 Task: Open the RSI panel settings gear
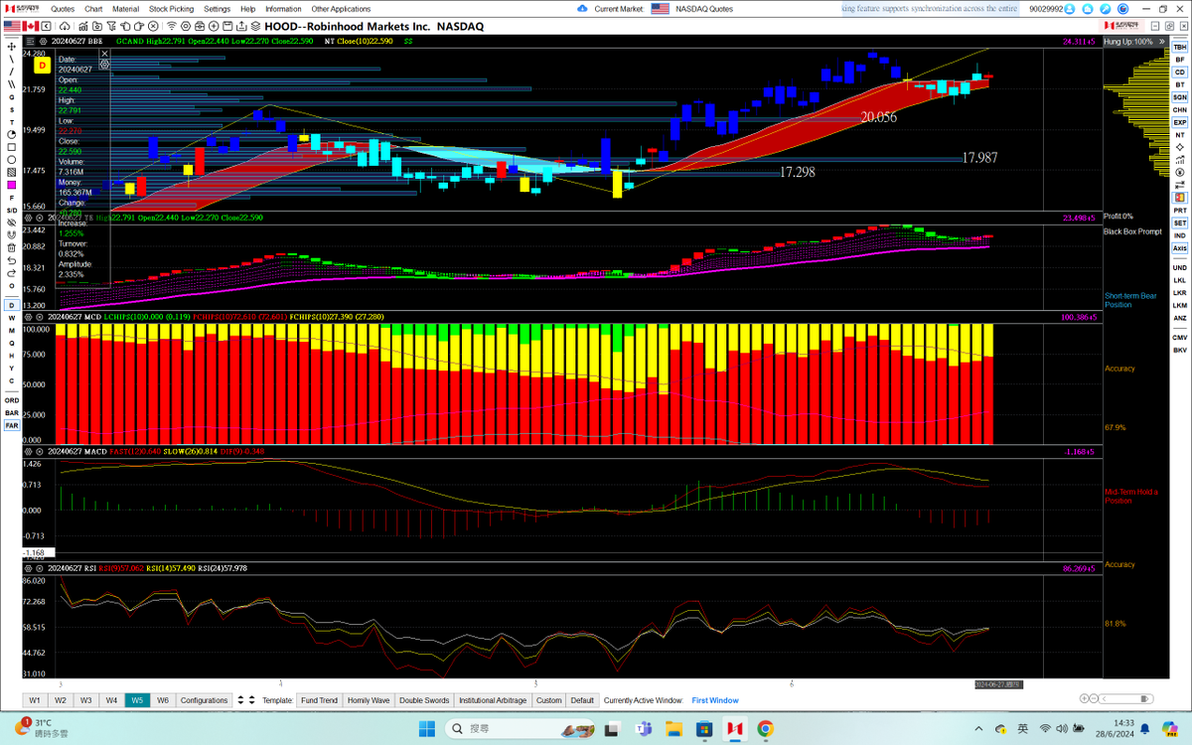[x=30, y=569]
